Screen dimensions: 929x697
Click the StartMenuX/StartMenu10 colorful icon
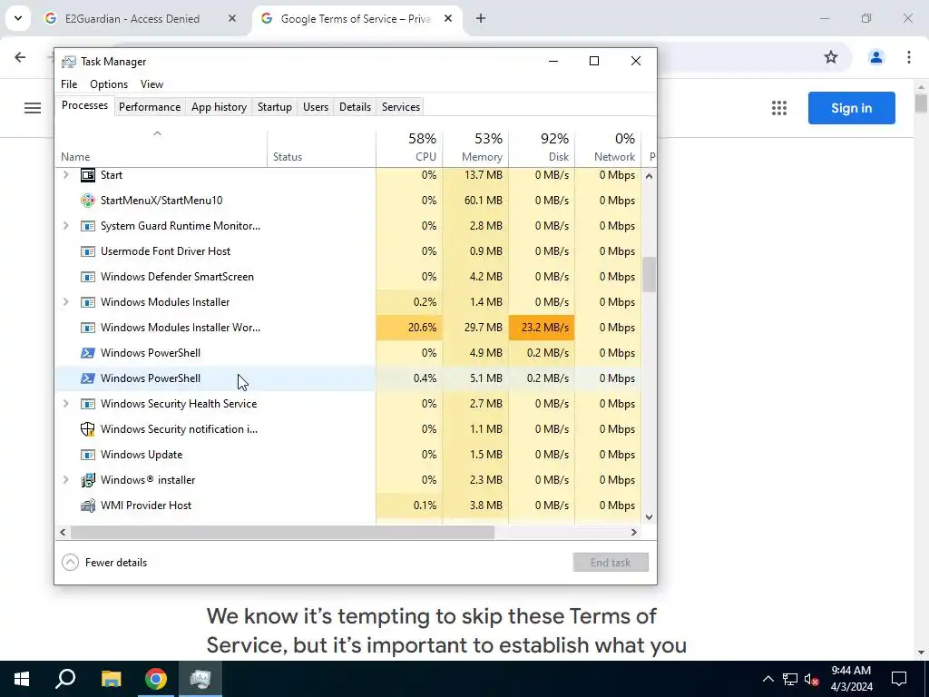(88, 201)
